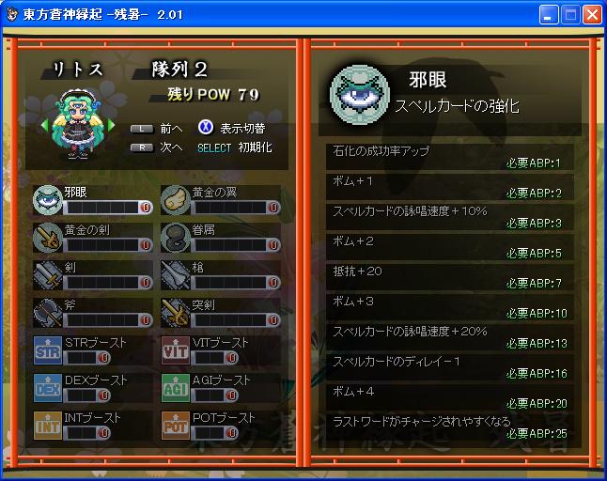Select the ボム＋1 ability row
This screenshot has height=481, width=607.
click(x=450, y=187)
